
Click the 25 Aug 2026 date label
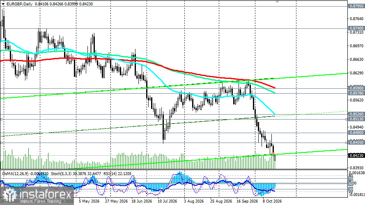tap(221, 201)
